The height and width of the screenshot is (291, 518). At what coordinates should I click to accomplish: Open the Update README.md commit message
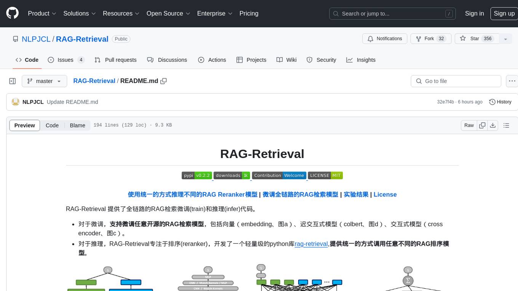click(72, 102)
